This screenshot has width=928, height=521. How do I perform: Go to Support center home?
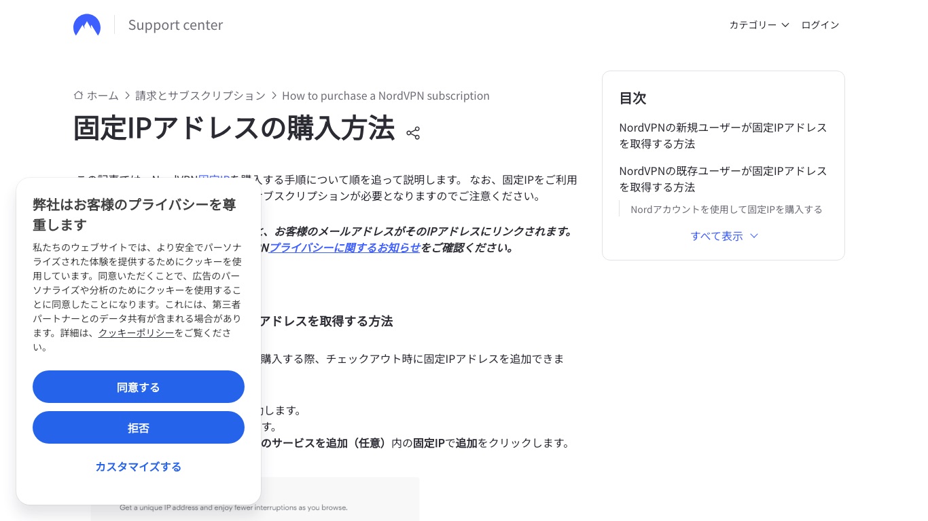tap(175, 25)
